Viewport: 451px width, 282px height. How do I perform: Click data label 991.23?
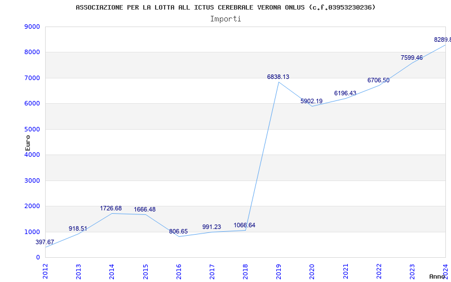(212, 227)
